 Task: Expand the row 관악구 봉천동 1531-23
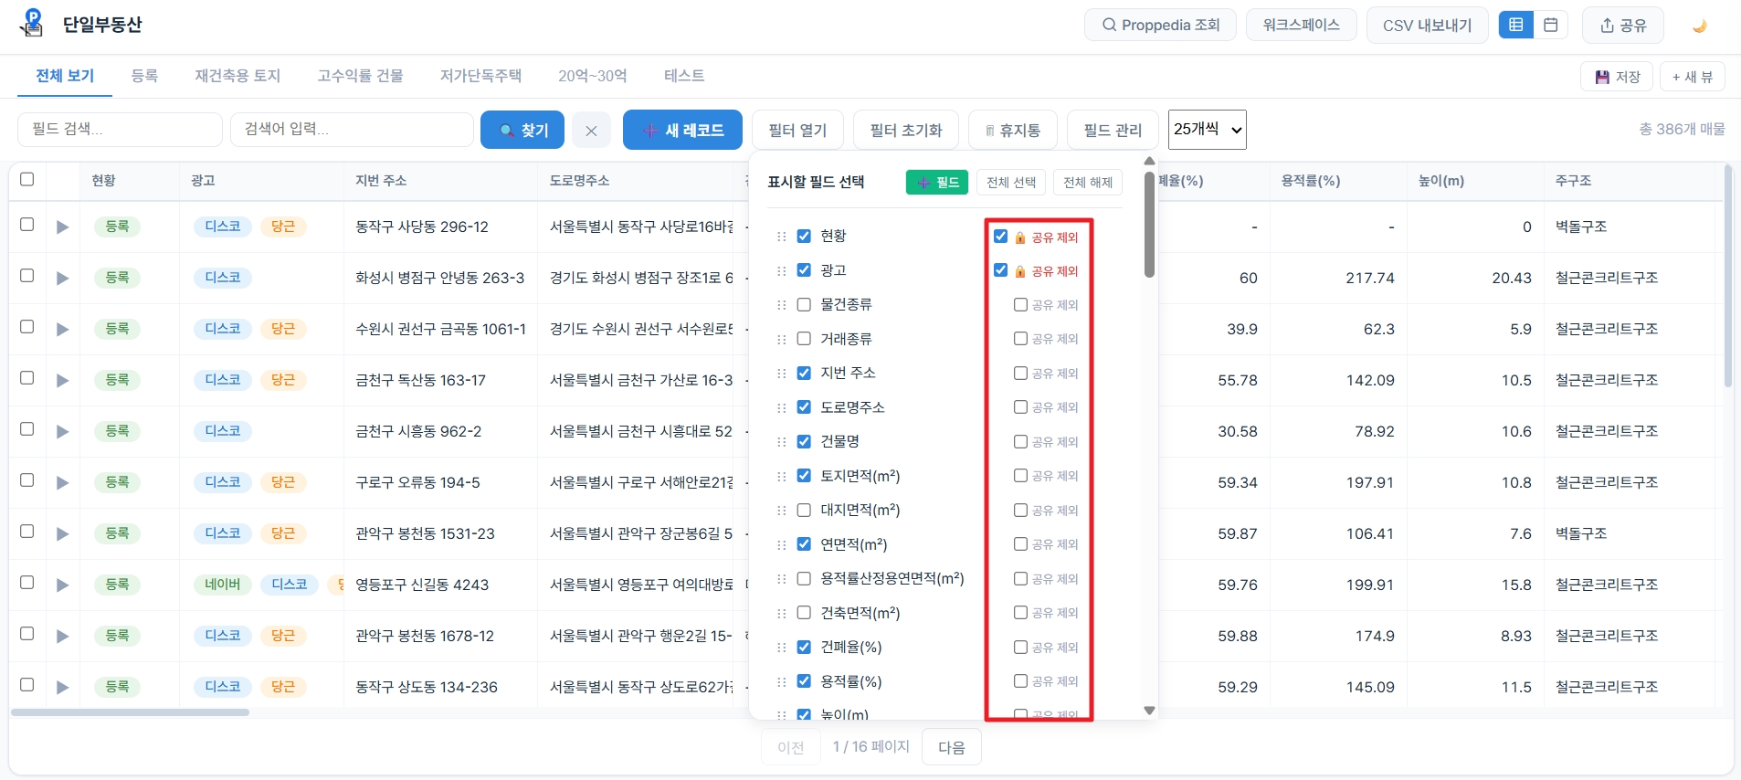click(x=62, y=533)
